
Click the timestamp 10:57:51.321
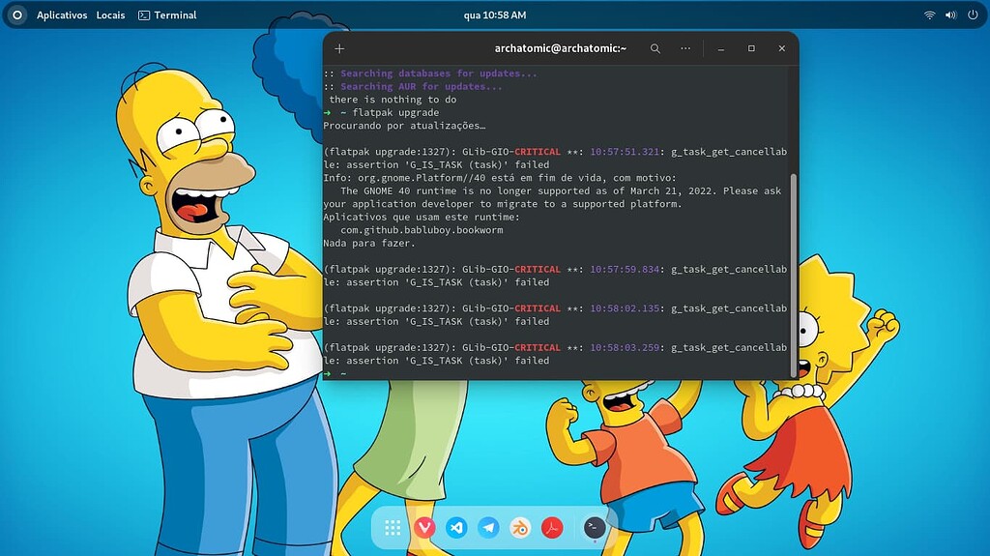(625, 152)
